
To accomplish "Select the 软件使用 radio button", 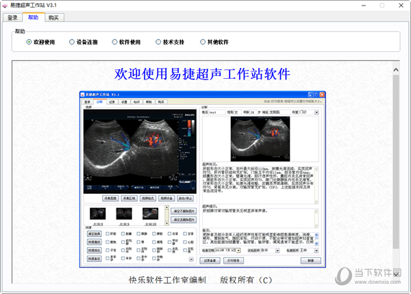I will tap(126, 42).
